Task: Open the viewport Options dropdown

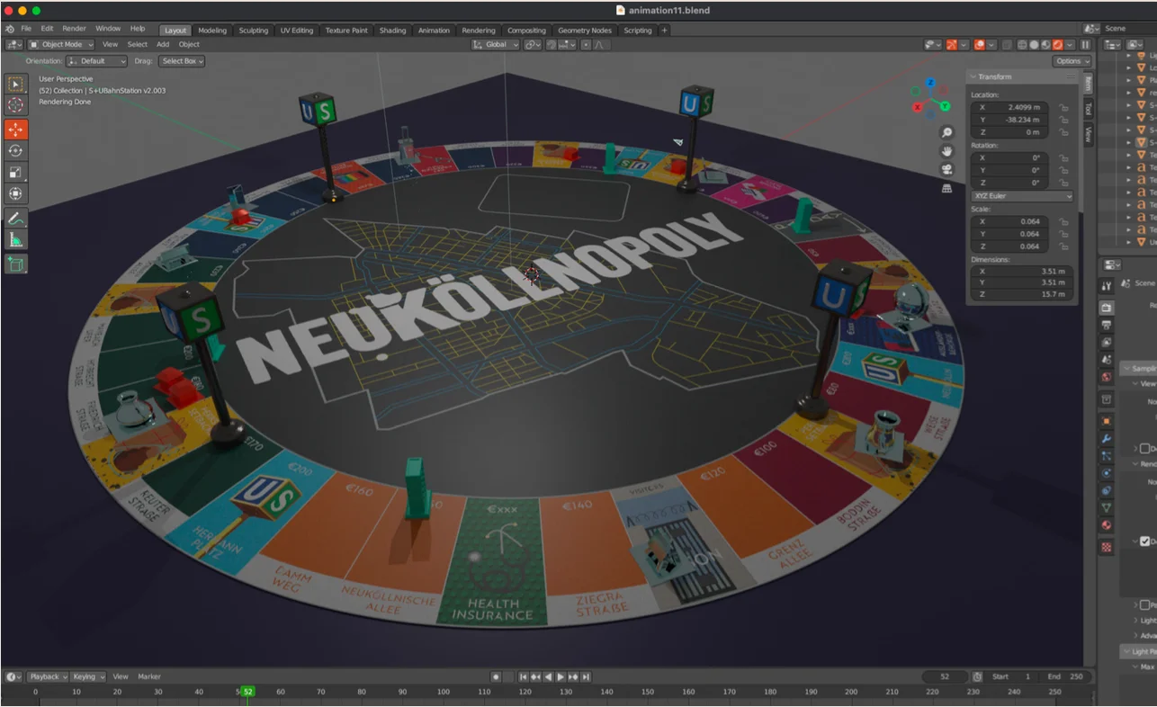Action: coord(1072,61)
